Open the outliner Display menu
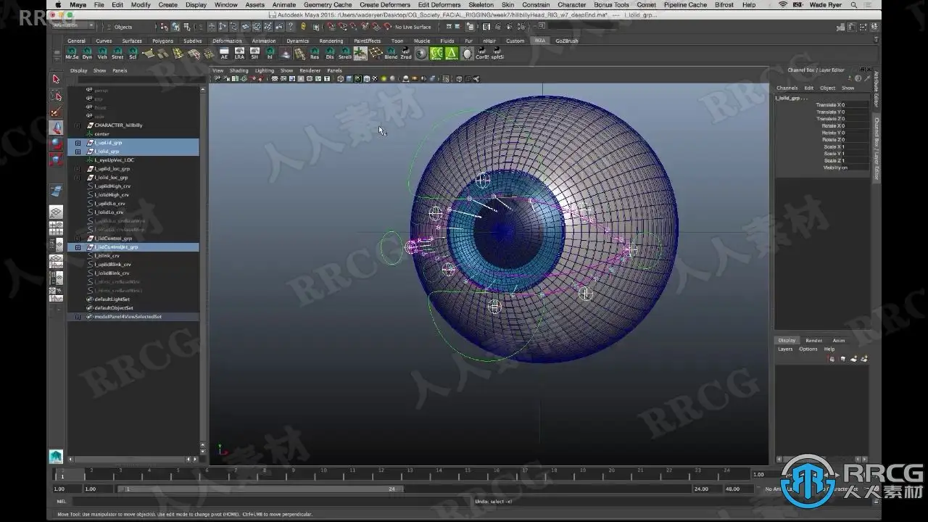The height and width of the screenshot is (522, 928). pos(78,70)
